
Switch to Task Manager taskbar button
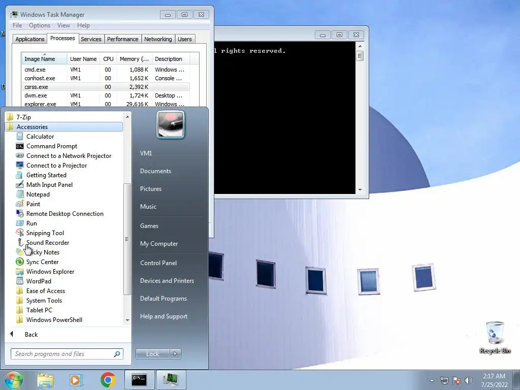tap(171, 380)
